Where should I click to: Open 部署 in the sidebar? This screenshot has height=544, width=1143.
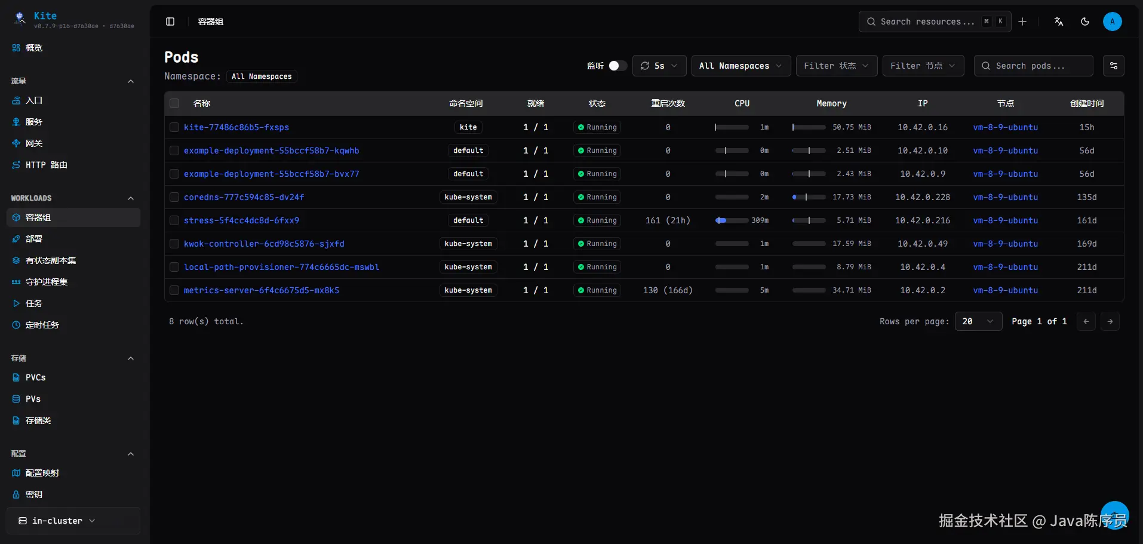point(34,239)
